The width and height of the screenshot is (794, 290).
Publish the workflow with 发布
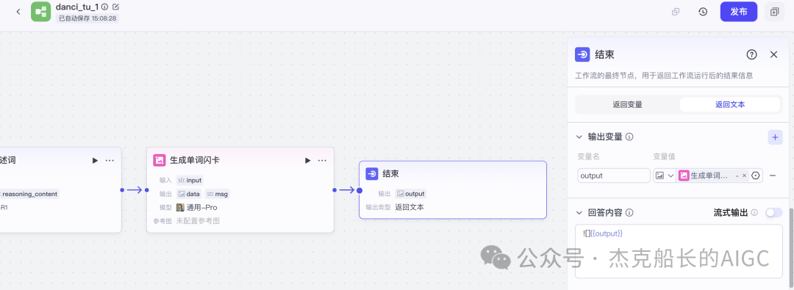739,12
